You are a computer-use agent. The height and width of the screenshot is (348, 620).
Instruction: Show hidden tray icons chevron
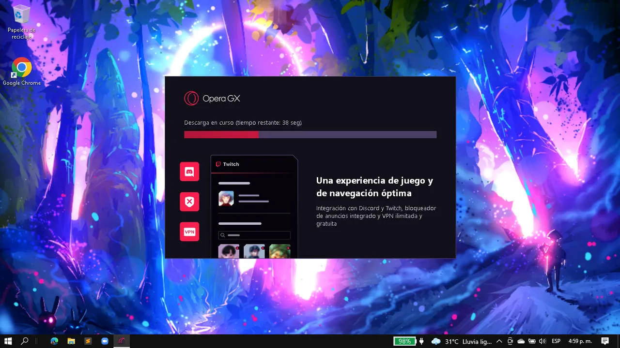click(x=499, y=341)
